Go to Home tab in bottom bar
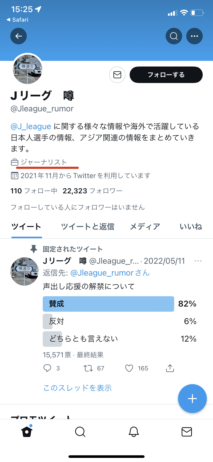 tap(27, 432)
